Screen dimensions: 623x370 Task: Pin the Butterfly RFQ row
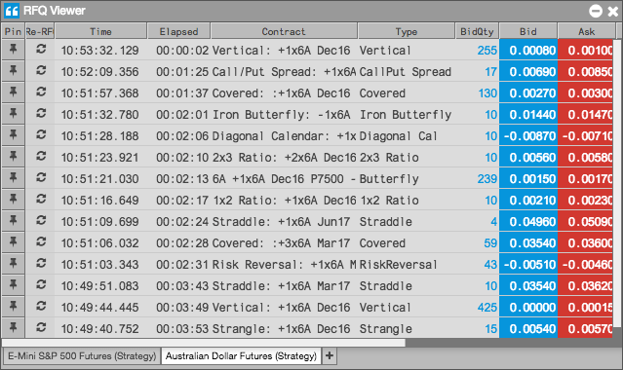click(x=13, y=178)
